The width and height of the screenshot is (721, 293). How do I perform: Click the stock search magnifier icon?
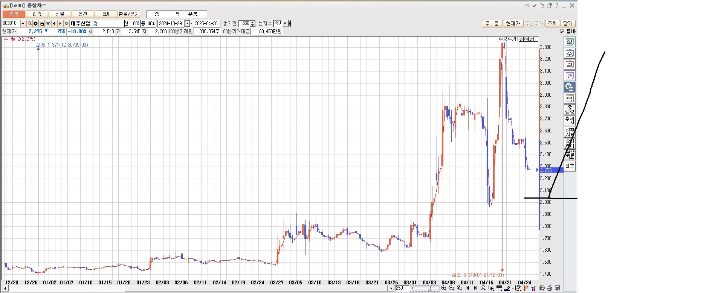[x=29, y=24]
